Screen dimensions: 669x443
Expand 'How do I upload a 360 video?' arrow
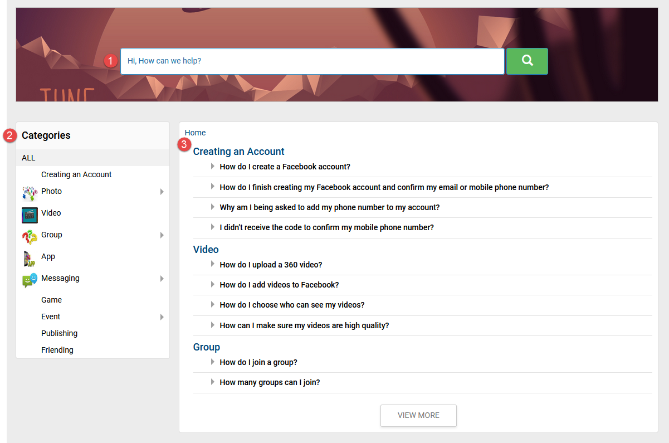coord(213,264)
